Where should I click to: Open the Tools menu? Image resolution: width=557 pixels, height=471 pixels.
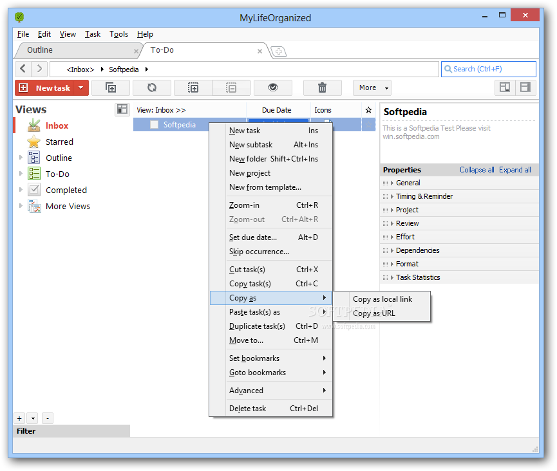[x=118, y=34]
